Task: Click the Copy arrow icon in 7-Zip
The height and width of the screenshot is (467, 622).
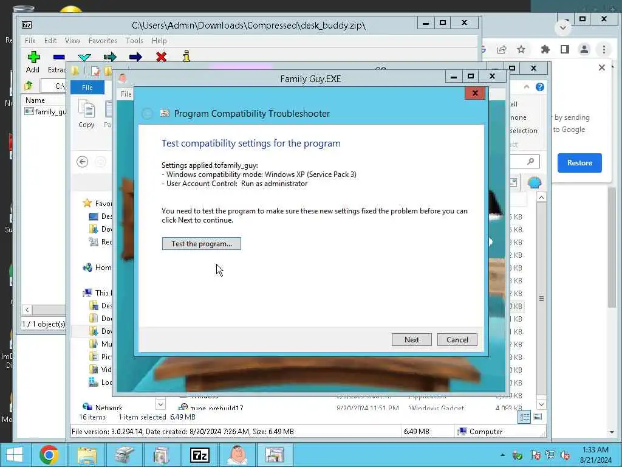Action: tap(110, 57)
